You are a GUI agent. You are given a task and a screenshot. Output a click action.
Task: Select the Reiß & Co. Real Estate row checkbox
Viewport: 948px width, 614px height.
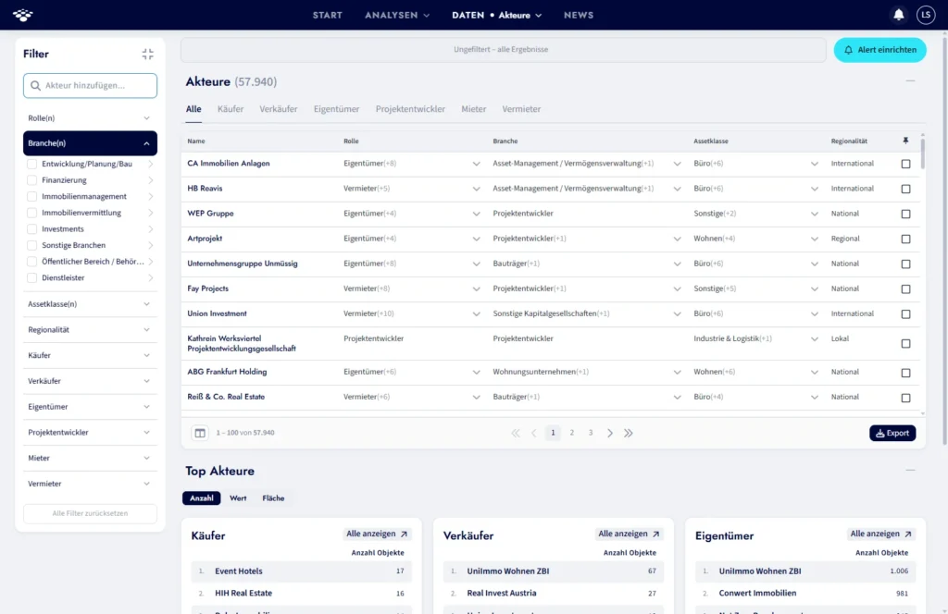click(905, 398)
